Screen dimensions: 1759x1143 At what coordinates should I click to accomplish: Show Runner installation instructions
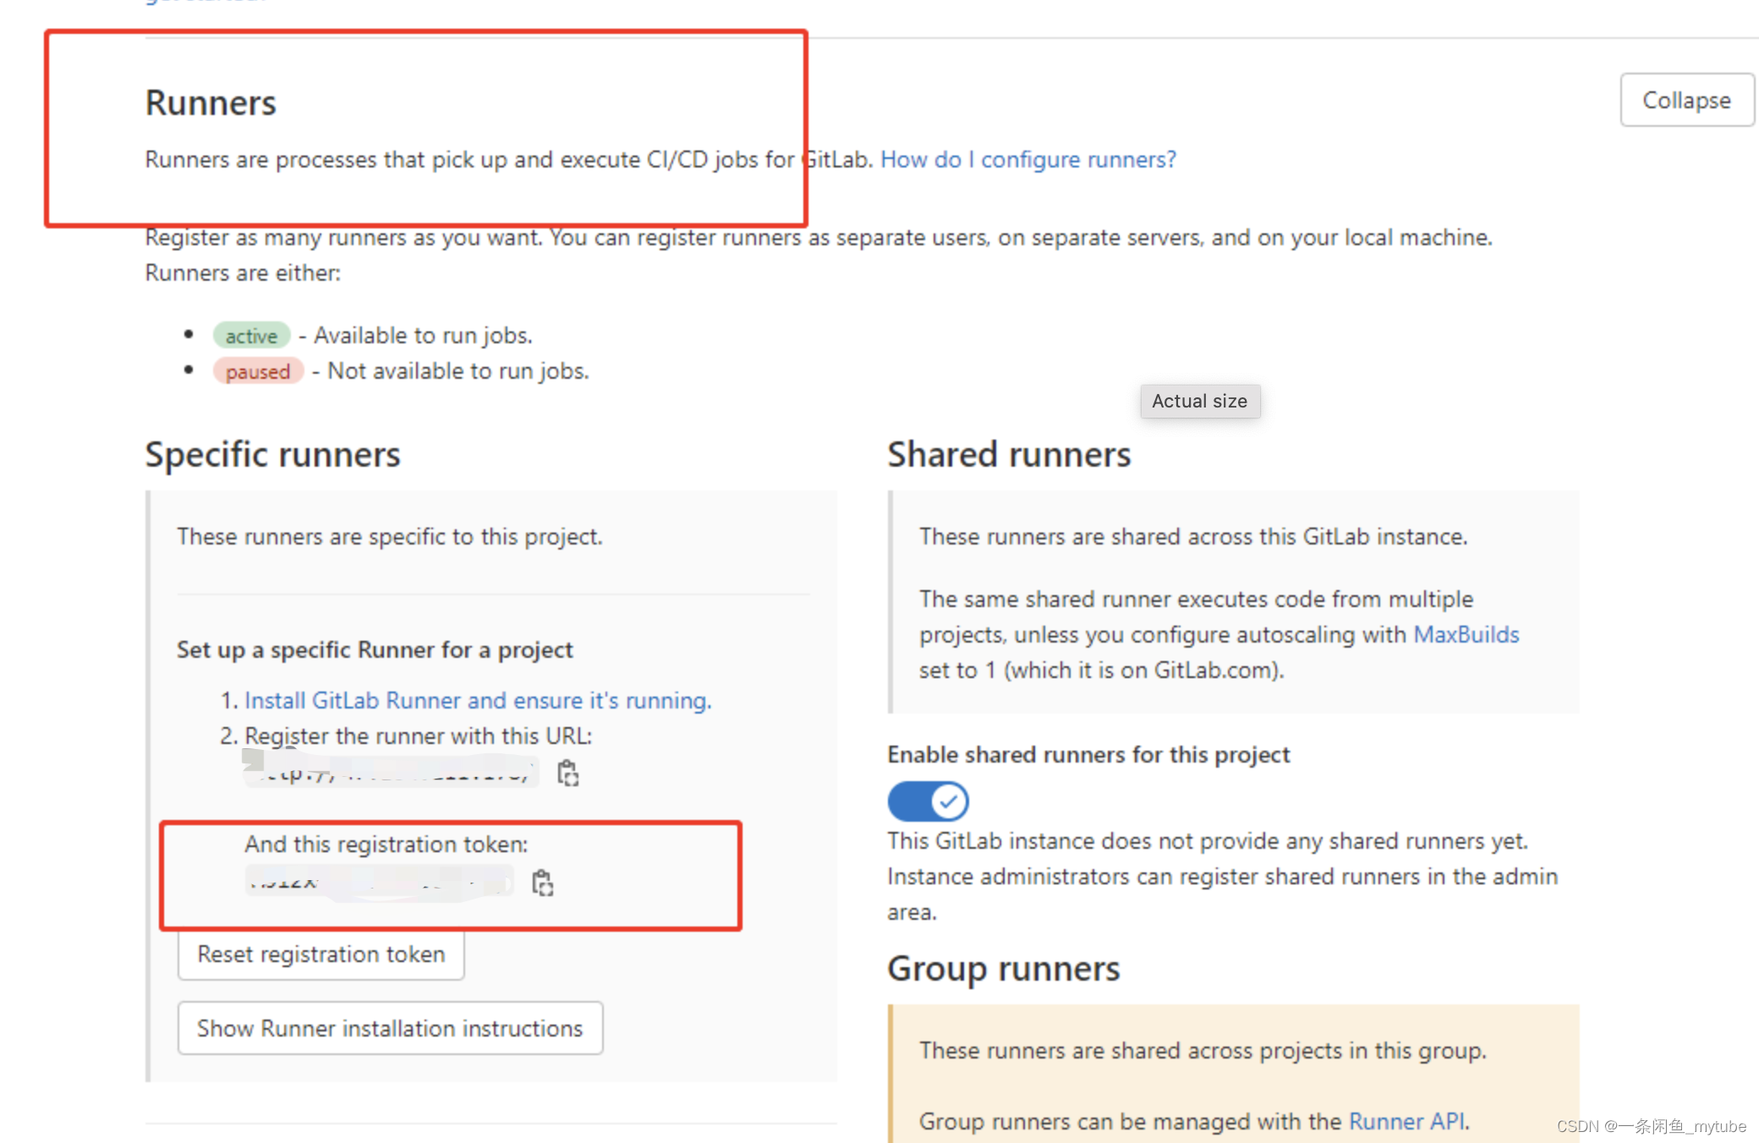click(390, 1028)
